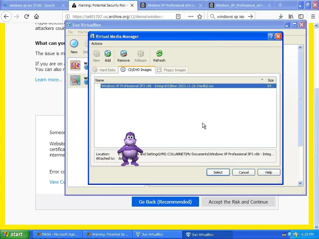Click the question mark help icon in title bar
This screenshot has height=239, width=319.
coord(271,36)
